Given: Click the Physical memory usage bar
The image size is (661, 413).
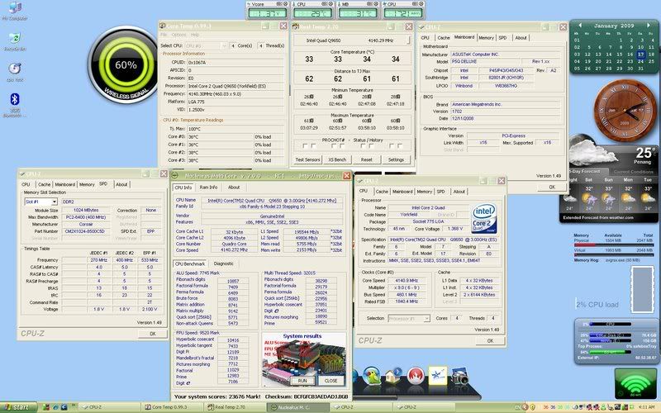Looking at the screenshot, I should click(613, 244).
